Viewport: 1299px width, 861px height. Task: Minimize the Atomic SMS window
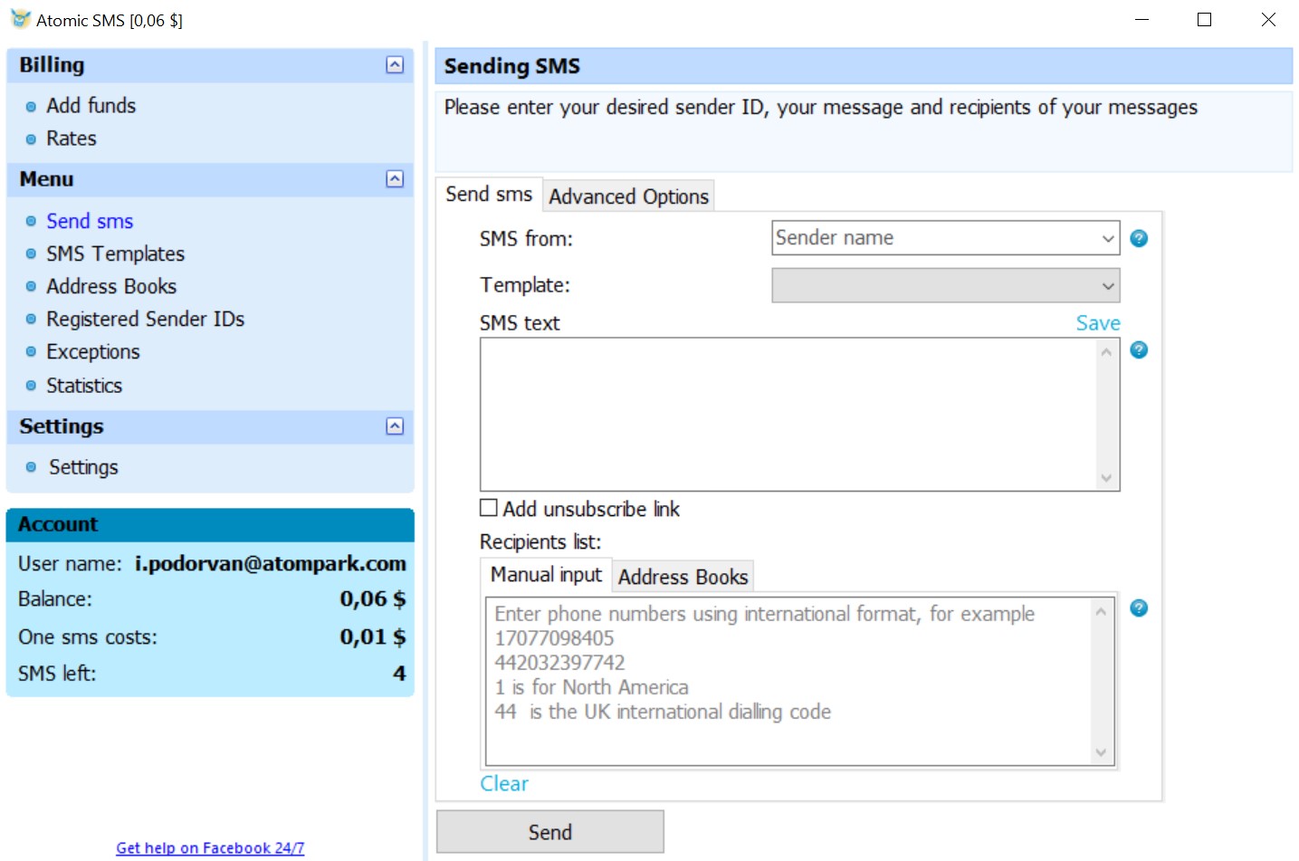[1141, 19]
